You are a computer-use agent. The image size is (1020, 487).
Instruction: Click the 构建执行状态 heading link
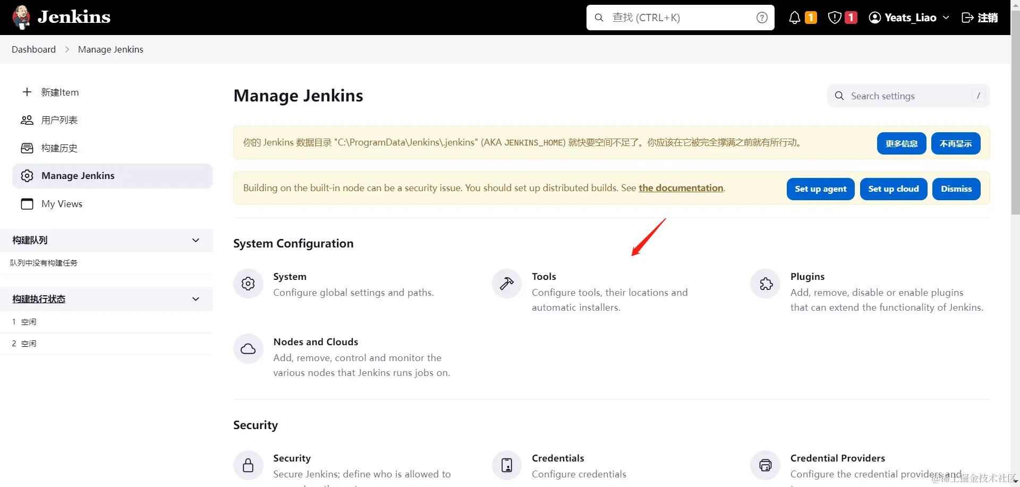[39, 299]
